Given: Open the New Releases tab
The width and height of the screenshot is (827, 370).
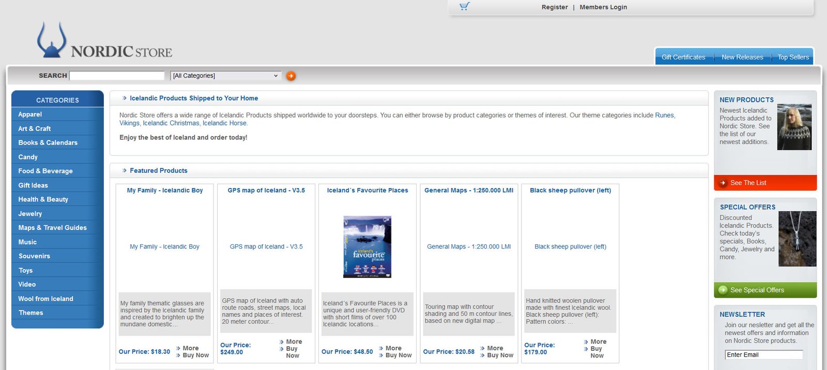Looking at the screenshot, I should pos(742,57).
